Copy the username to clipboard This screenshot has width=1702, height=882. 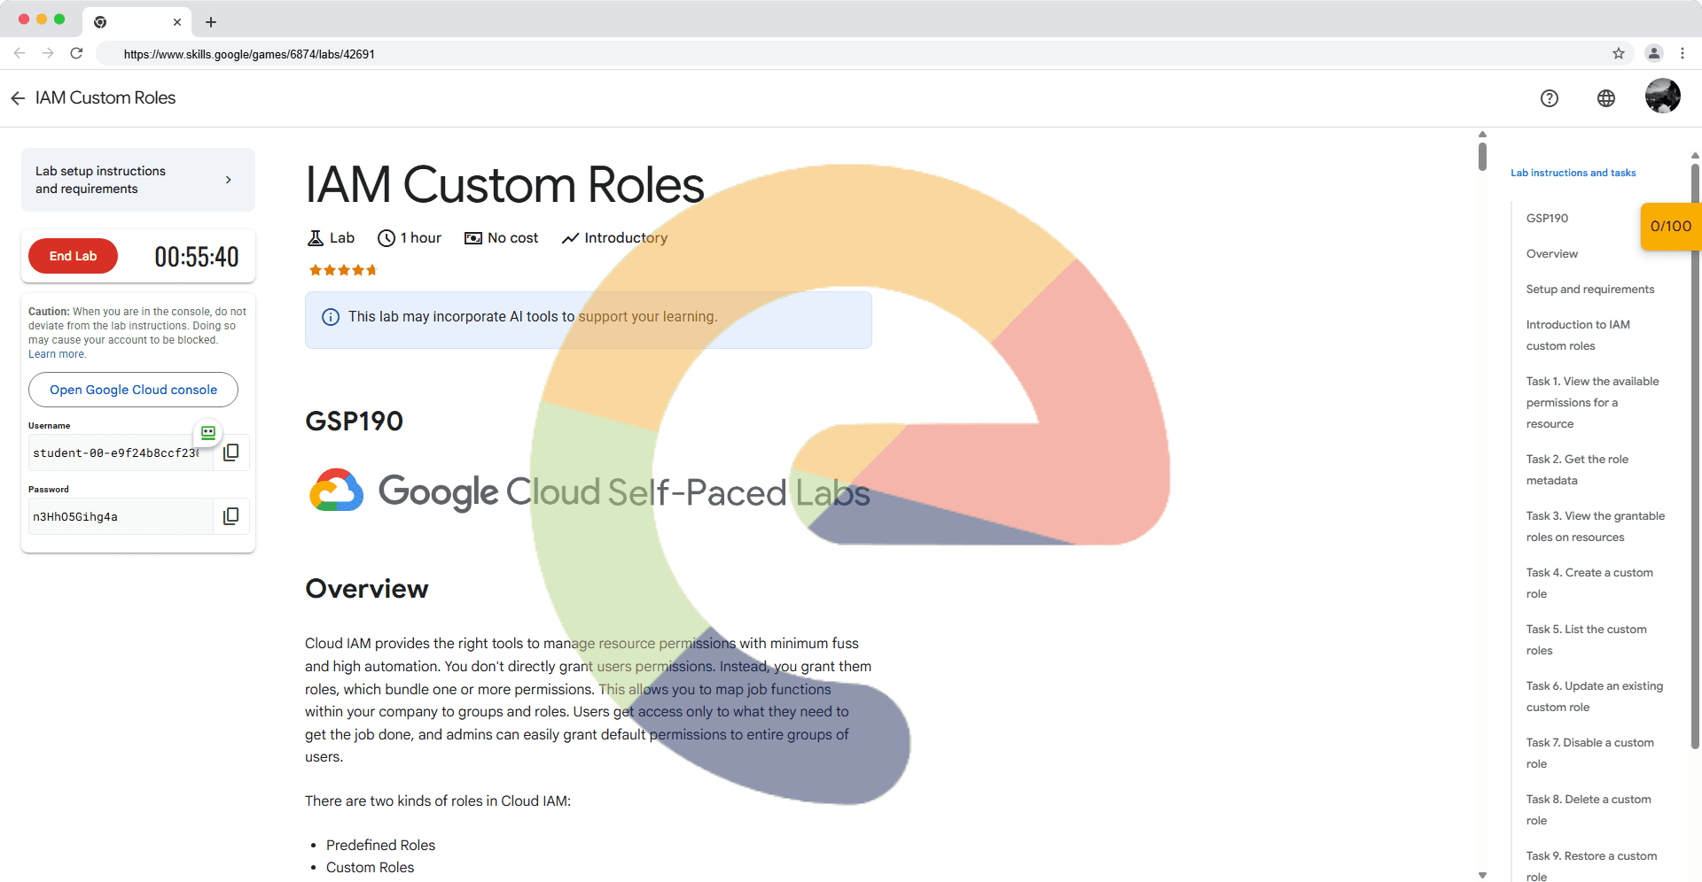point(231,453)
